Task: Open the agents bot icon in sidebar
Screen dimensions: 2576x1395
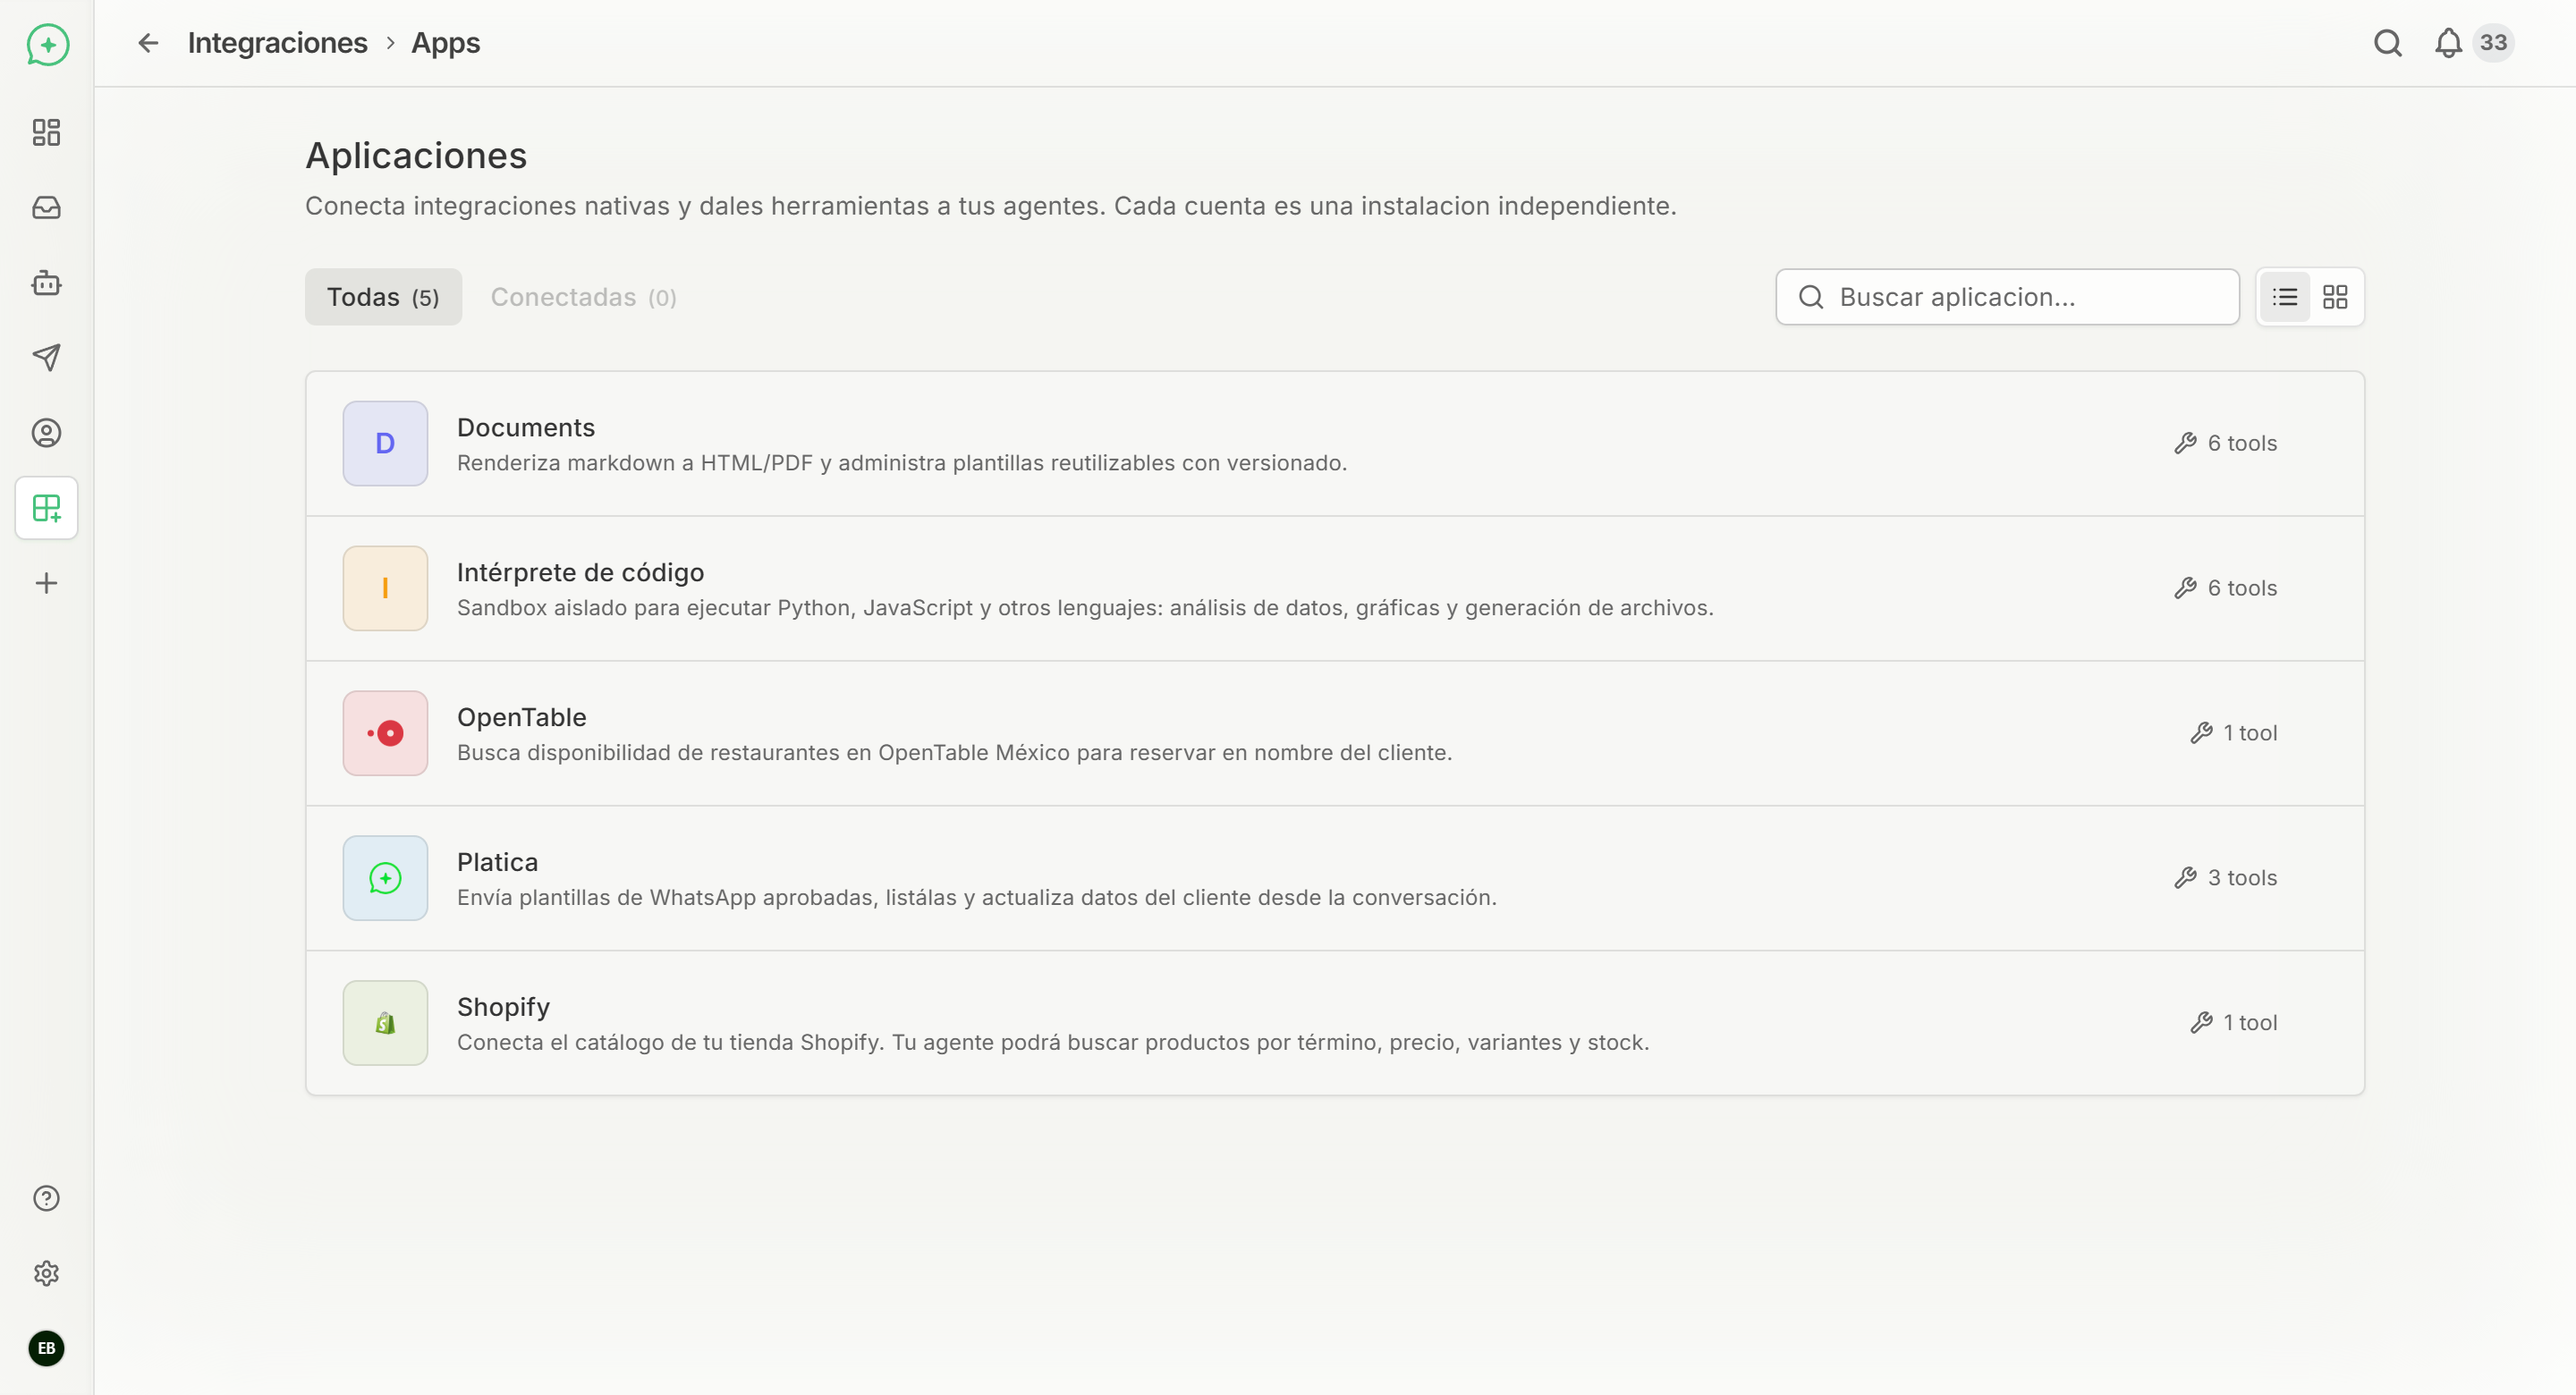Action: point(46,283)
